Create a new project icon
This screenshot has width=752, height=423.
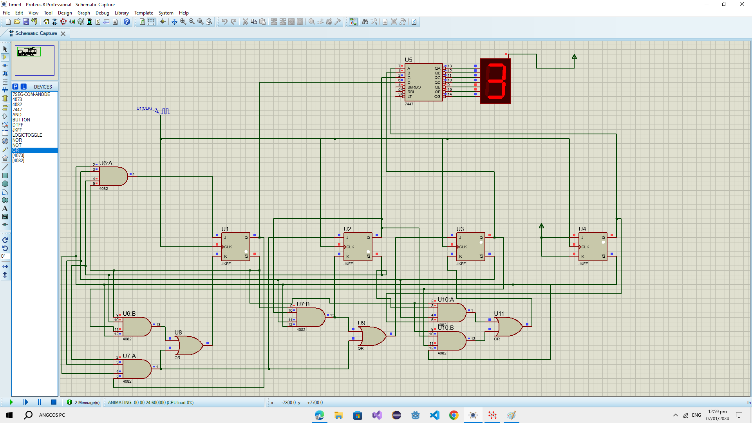(x=8, y=22)
